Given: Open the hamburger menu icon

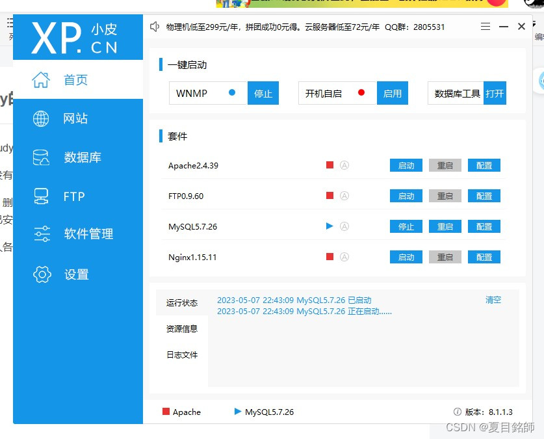Looking at the screenshot, I should coord(486,27).
